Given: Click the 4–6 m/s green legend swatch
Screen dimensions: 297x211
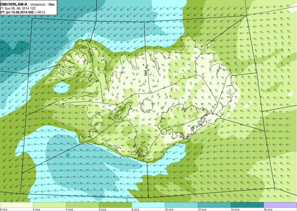Looking at the screenshot, I should click(82, 205).
